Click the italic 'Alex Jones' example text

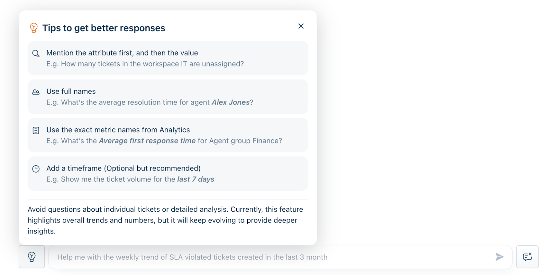(x=231, y=102)
